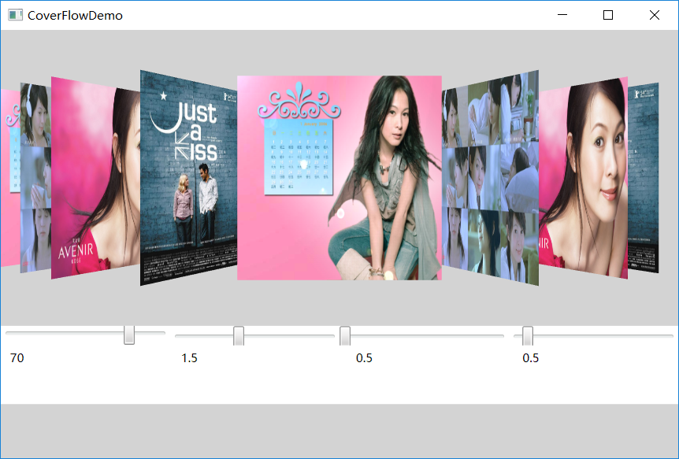Select the photo collage cover right of center
This screenshot has width=679, height=459.
coord(490,178)
